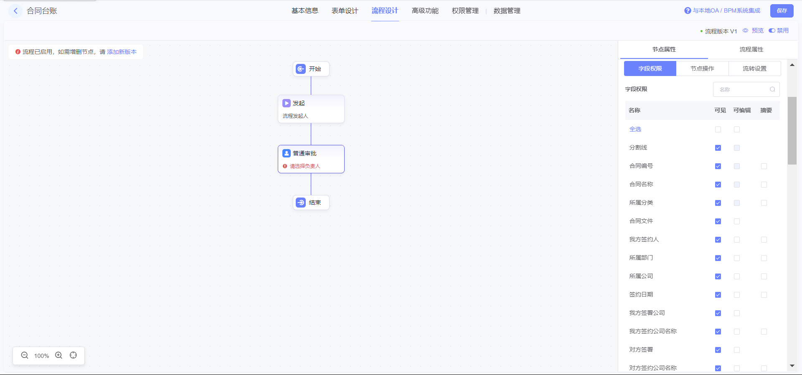Screen dimensions: 802x375
Task: Enable 可编辑 for 合同文件 field
Action: tap(737, 221)
